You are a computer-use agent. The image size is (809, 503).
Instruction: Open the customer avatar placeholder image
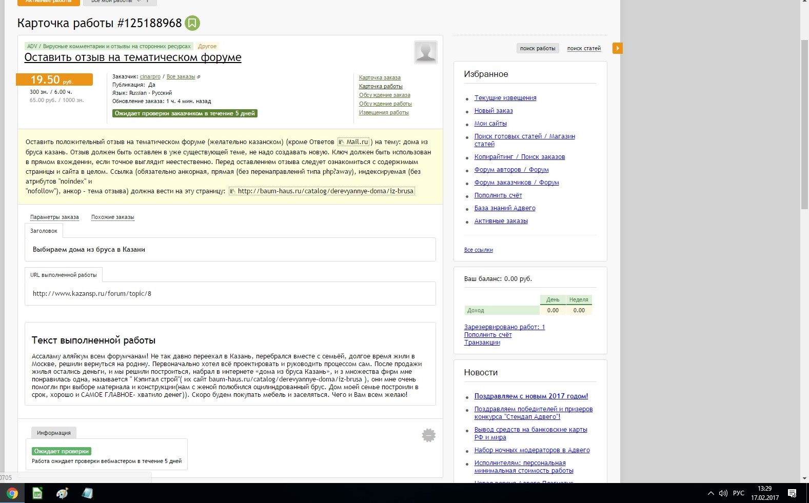tap(426, 52)
